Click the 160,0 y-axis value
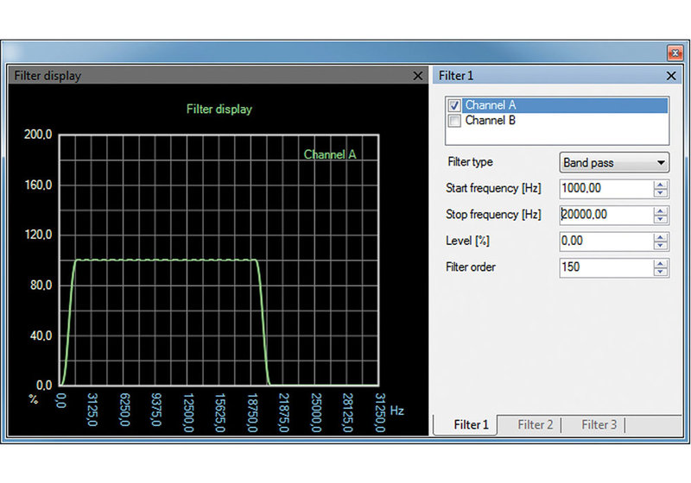The width and height of the screenshot is (691, 483). pyautogui.click(x=38, y=185)
